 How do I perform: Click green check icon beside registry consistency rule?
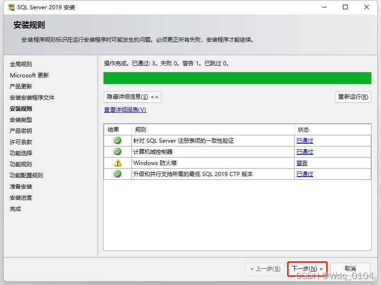coord(118,140)
